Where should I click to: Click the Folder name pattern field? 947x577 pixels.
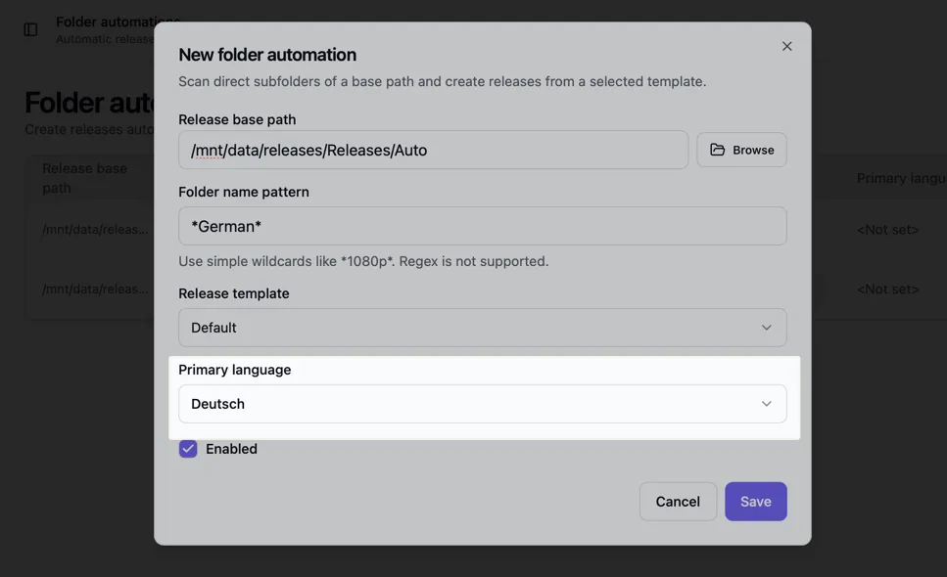(482, 226)
